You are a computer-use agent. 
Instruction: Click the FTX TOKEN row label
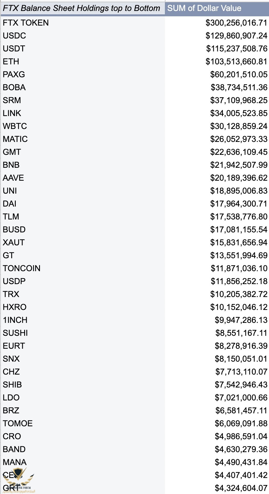tap(26, 23)
